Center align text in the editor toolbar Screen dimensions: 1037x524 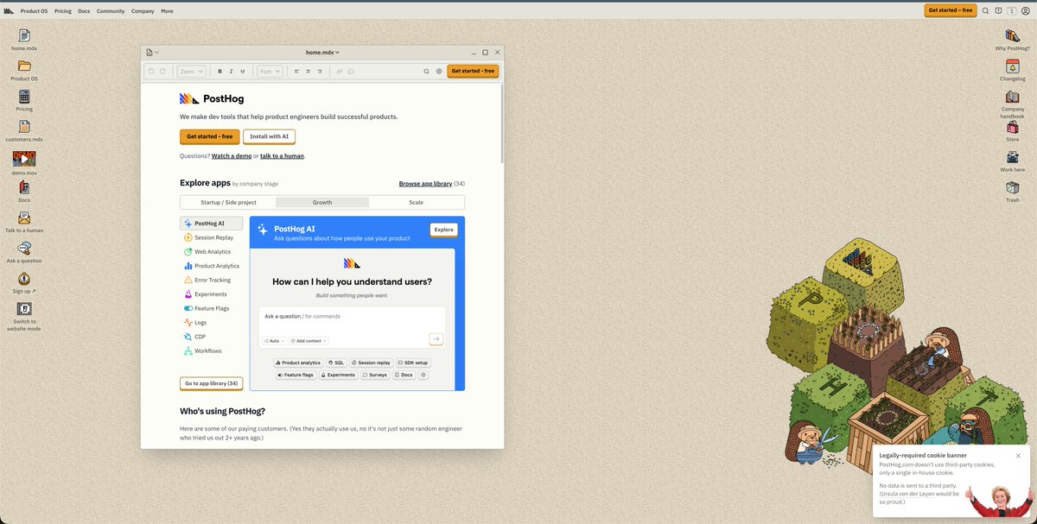(308, 72)
